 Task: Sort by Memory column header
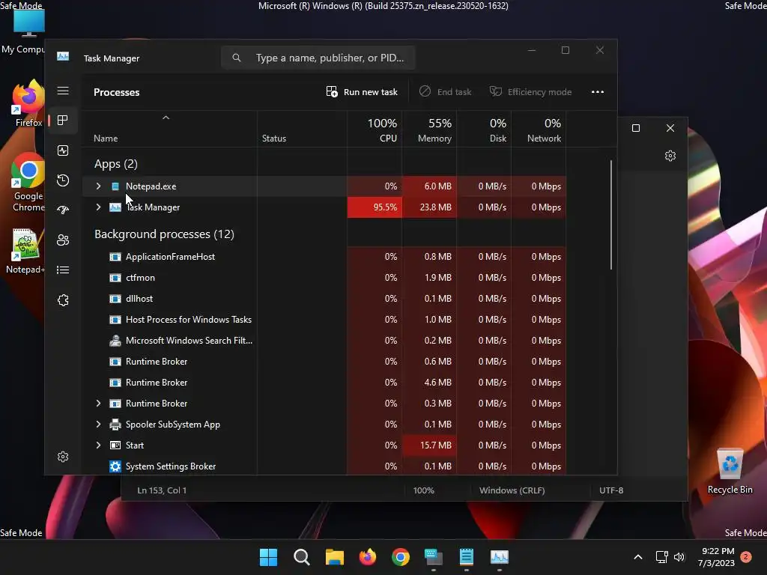pyautogui.click(x=429, y=129)
